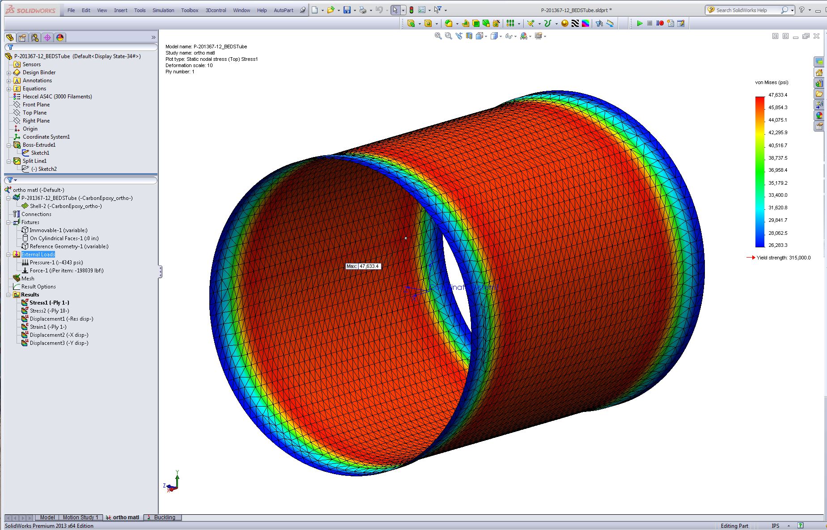827x530 pixels.
Task: Click the Search SolidWorks Help field
Action: [747, 10]
